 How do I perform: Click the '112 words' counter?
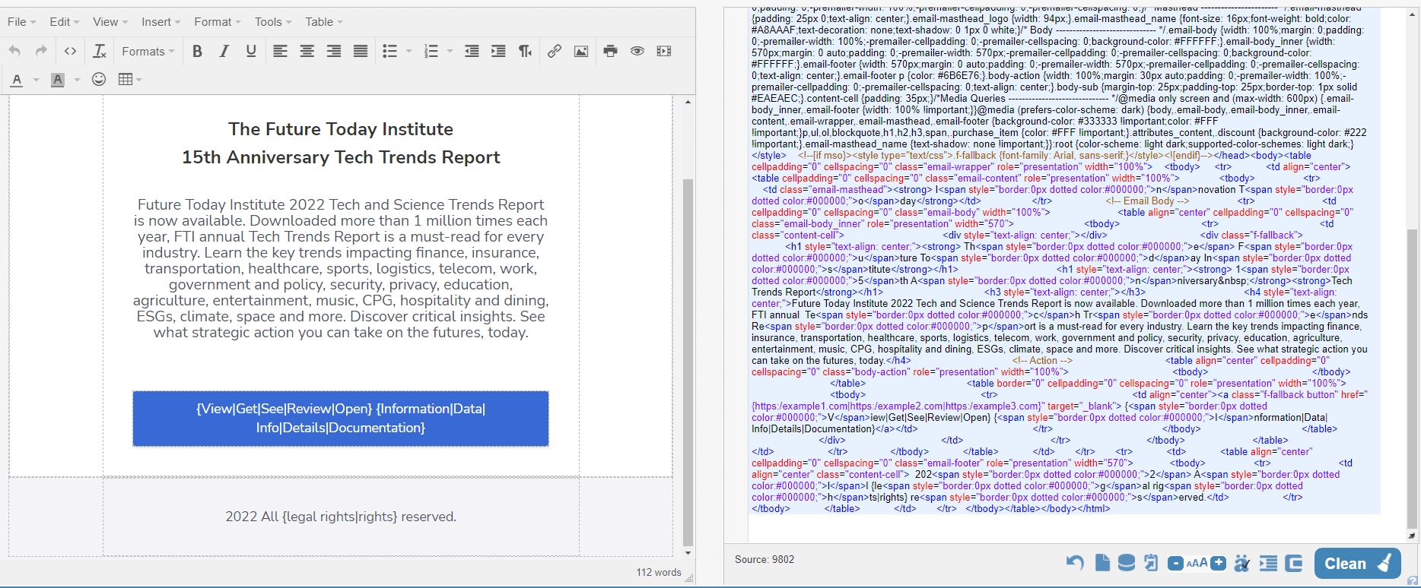659,572
